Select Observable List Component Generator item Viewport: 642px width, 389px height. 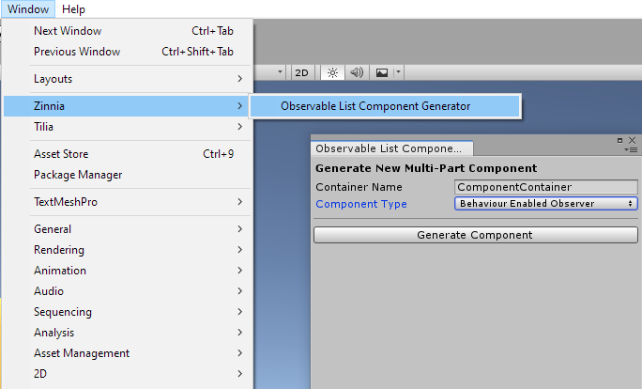[x=385, y=106]
